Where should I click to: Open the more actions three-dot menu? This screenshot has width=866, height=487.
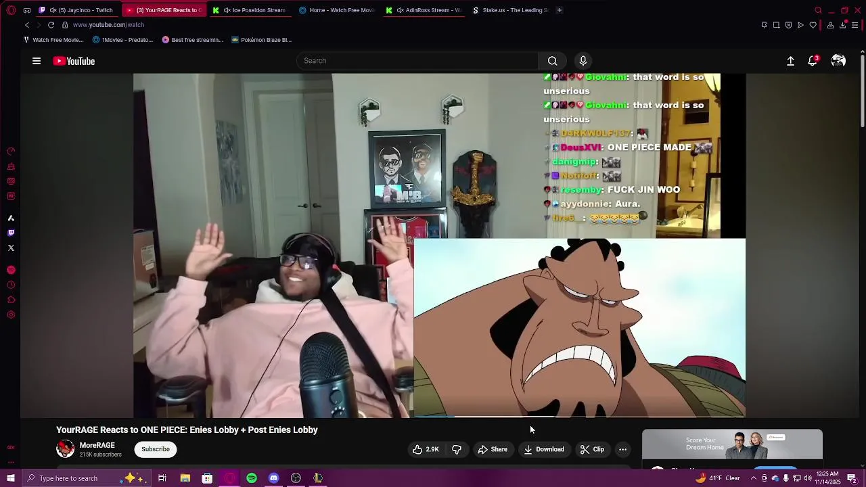pos(623,449)
